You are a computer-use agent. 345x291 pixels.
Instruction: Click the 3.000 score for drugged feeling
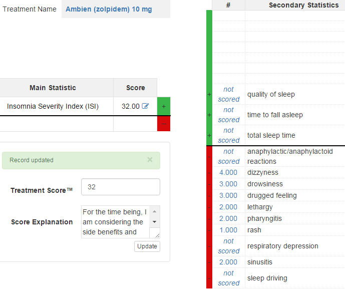228,195
